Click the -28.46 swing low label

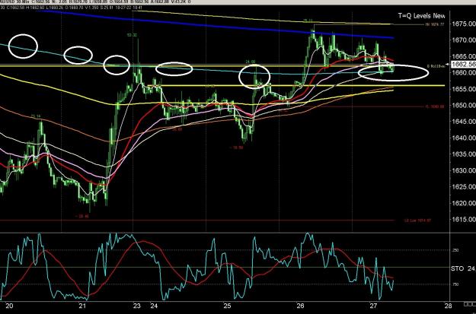pyautogui.click(x=81, y=217)
